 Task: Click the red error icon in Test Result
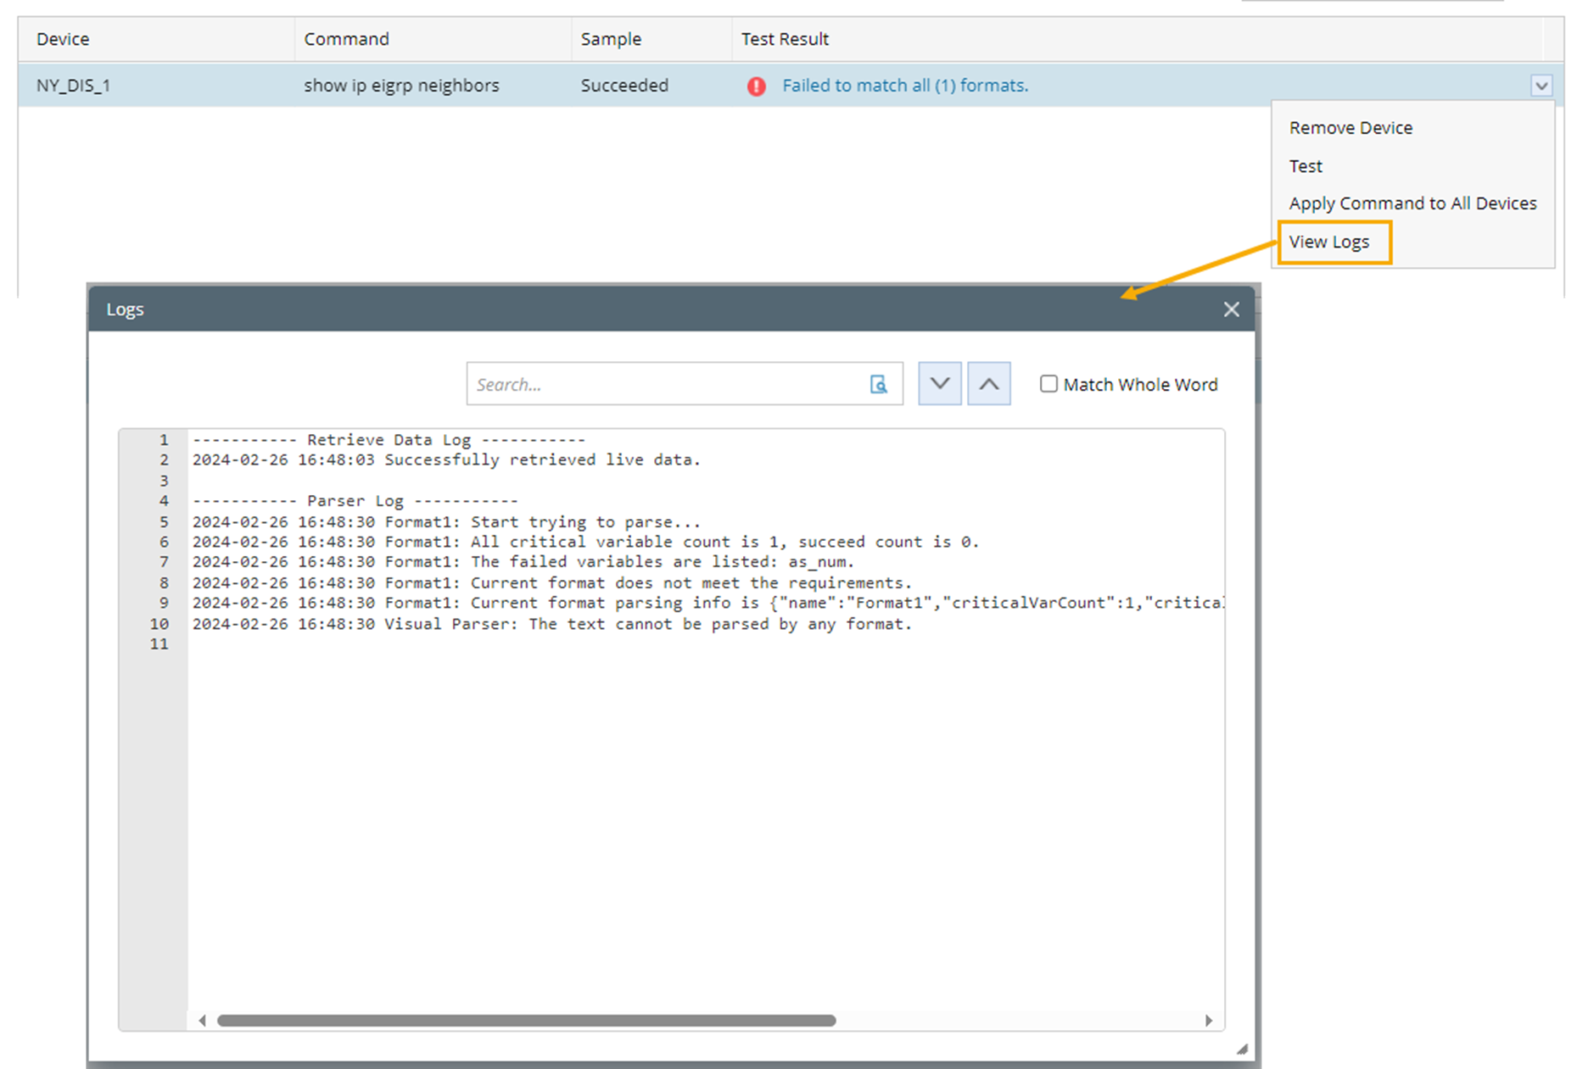coord(756,86)
